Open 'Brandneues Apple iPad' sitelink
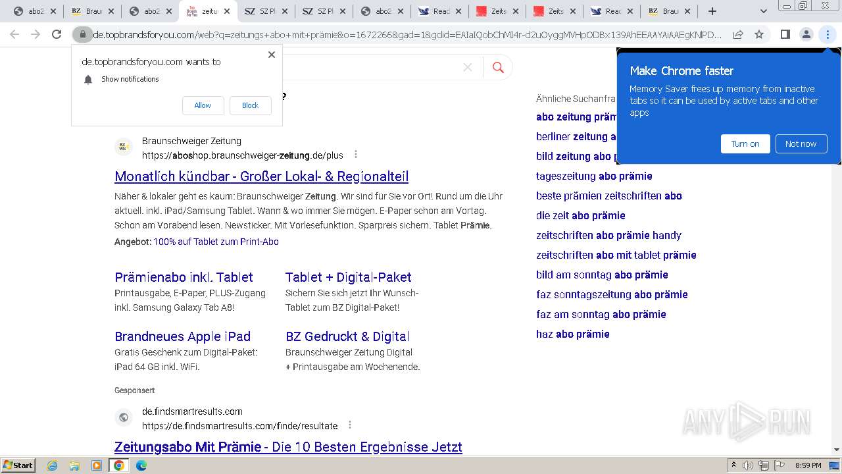 [182, 336]
